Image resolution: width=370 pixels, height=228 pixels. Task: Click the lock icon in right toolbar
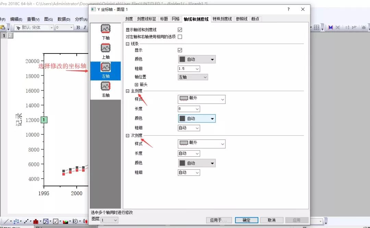[x=363, y=27]
